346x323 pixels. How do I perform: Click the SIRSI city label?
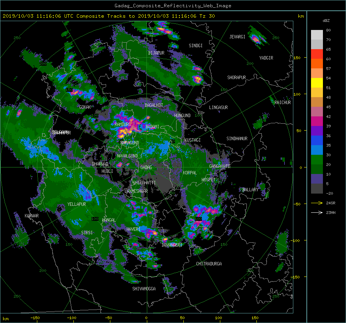(87, 233)
